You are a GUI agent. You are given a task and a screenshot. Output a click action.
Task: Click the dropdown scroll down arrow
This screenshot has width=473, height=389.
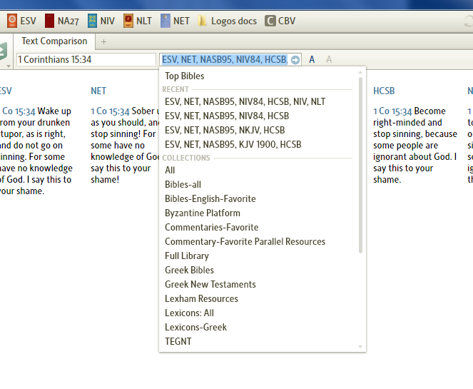[x=360, y=347]
